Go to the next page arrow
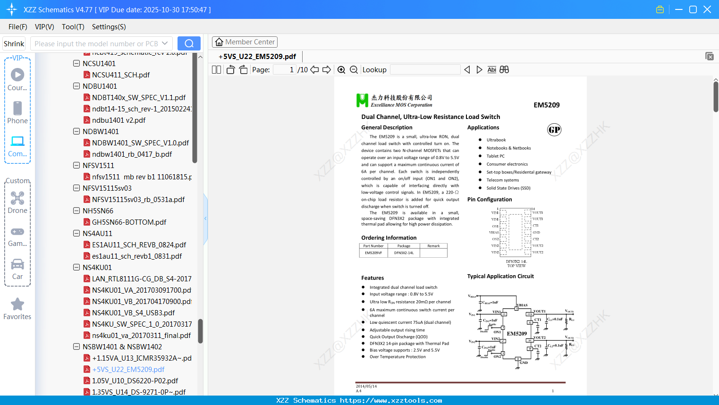719x405 pixels. coord(327,70)
